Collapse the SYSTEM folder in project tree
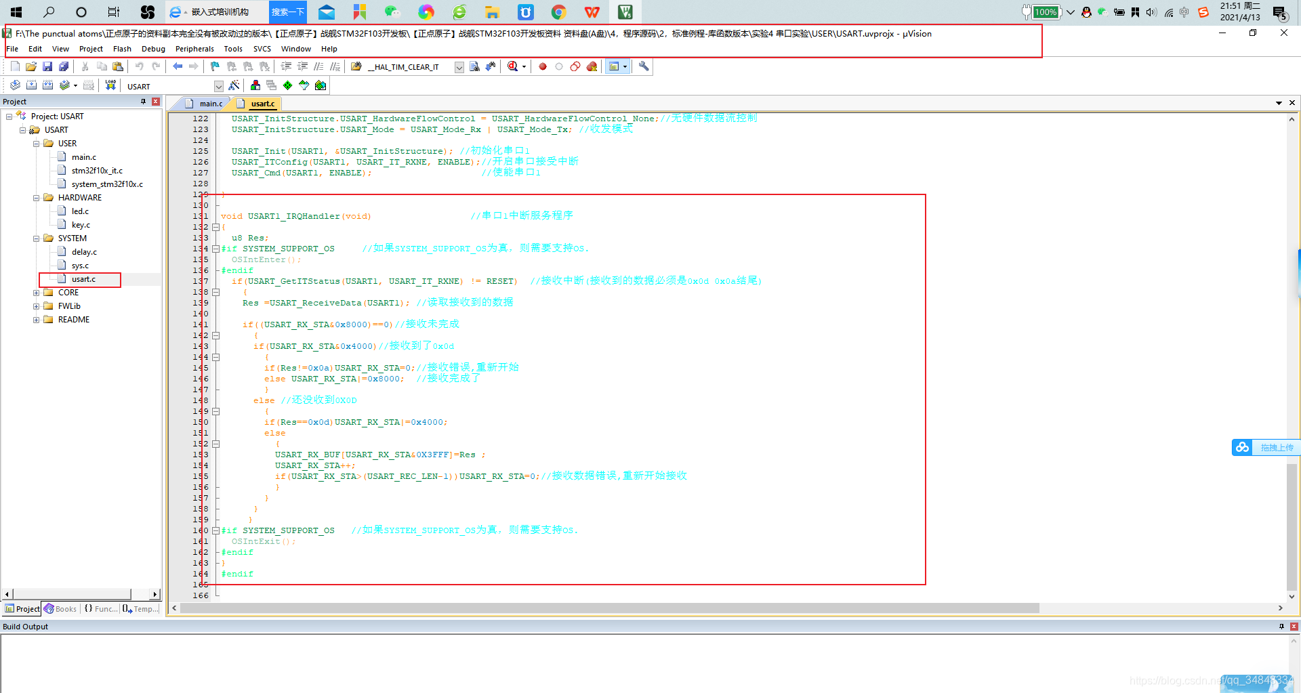The width and height of the screenshot is (1301, 693). 36,238
